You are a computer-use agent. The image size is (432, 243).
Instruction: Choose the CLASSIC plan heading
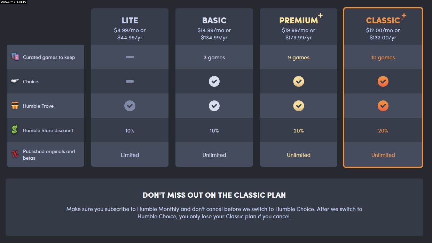(x=383, y=21)
